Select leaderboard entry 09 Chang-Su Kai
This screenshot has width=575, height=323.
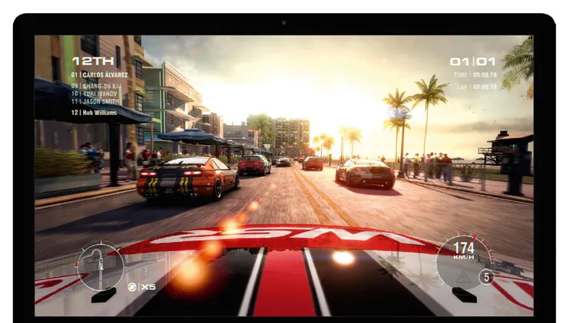96,86
